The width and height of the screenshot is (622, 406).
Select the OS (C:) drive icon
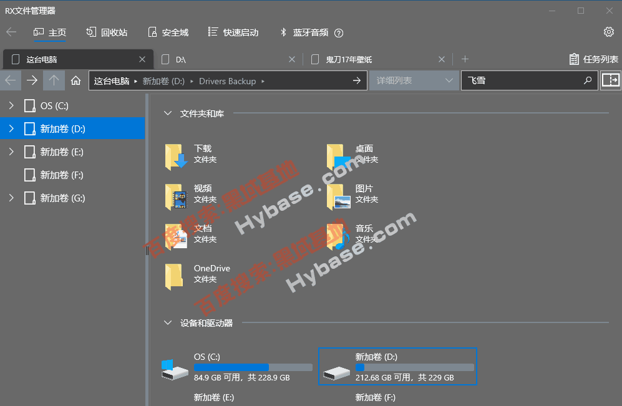point(175,370)
